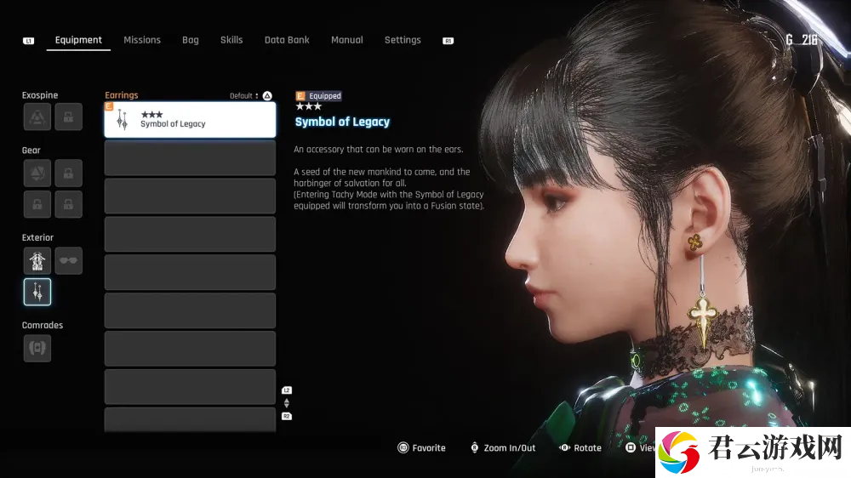Click the Symbol of Legacy title text

click(x=342, y=122)
